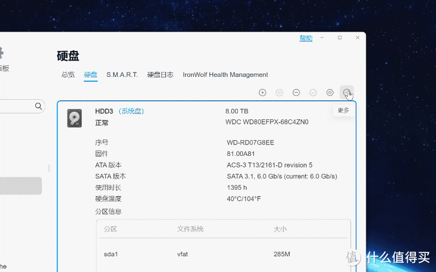The image size is (436, 272).
Task: Switch to the 硬盘日志 tab
Action: click(160, 75)
